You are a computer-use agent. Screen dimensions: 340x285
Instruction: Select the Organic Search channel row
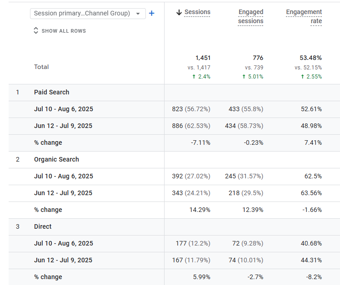(56, 159)
